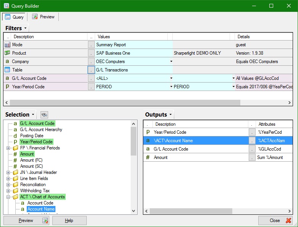
Task: Click the Posting Date type icon
Action: click(15, 136)
